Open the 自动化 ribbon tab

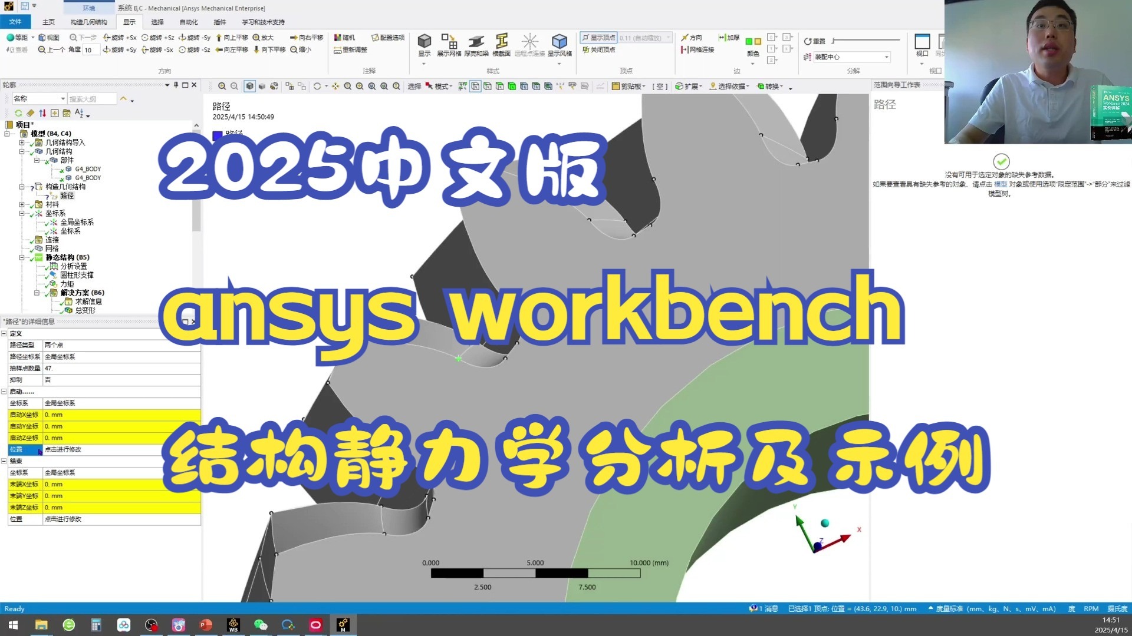click(x=188, y=22)
